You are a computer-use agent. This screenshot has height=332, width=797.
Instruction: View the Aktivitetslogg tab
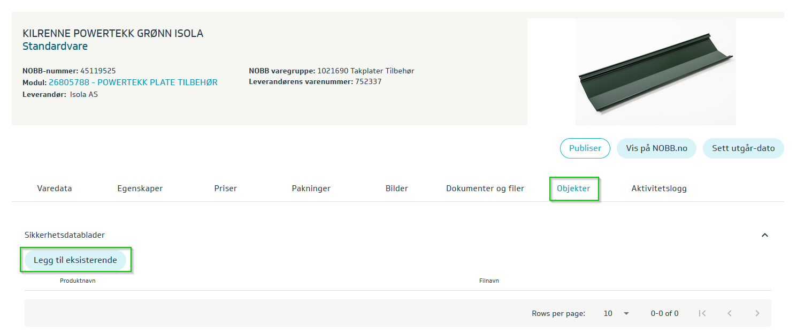(x=659, y=188)
